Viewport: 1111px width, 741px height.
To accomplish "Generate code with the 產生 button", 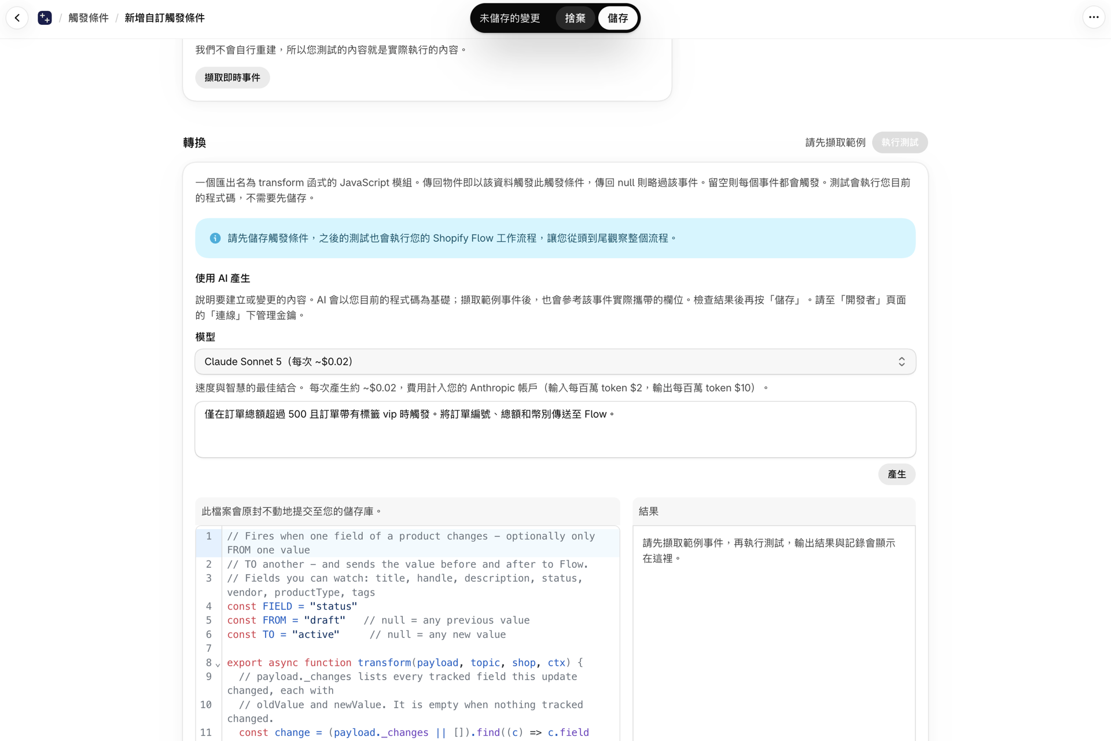I will pyautogui.click(x=896, y=474).
